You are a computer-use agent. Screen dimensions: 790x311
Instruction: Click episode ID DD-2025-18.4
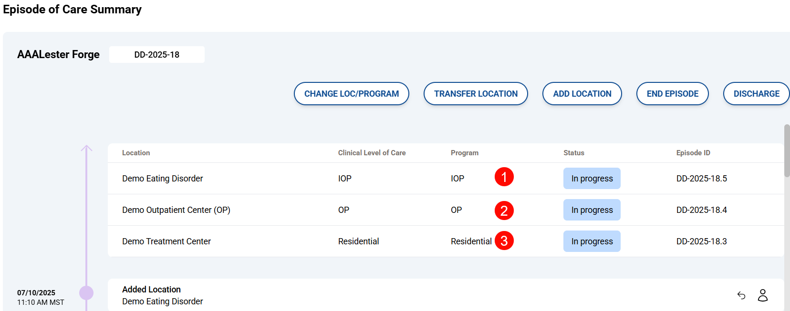pos(701,210)
